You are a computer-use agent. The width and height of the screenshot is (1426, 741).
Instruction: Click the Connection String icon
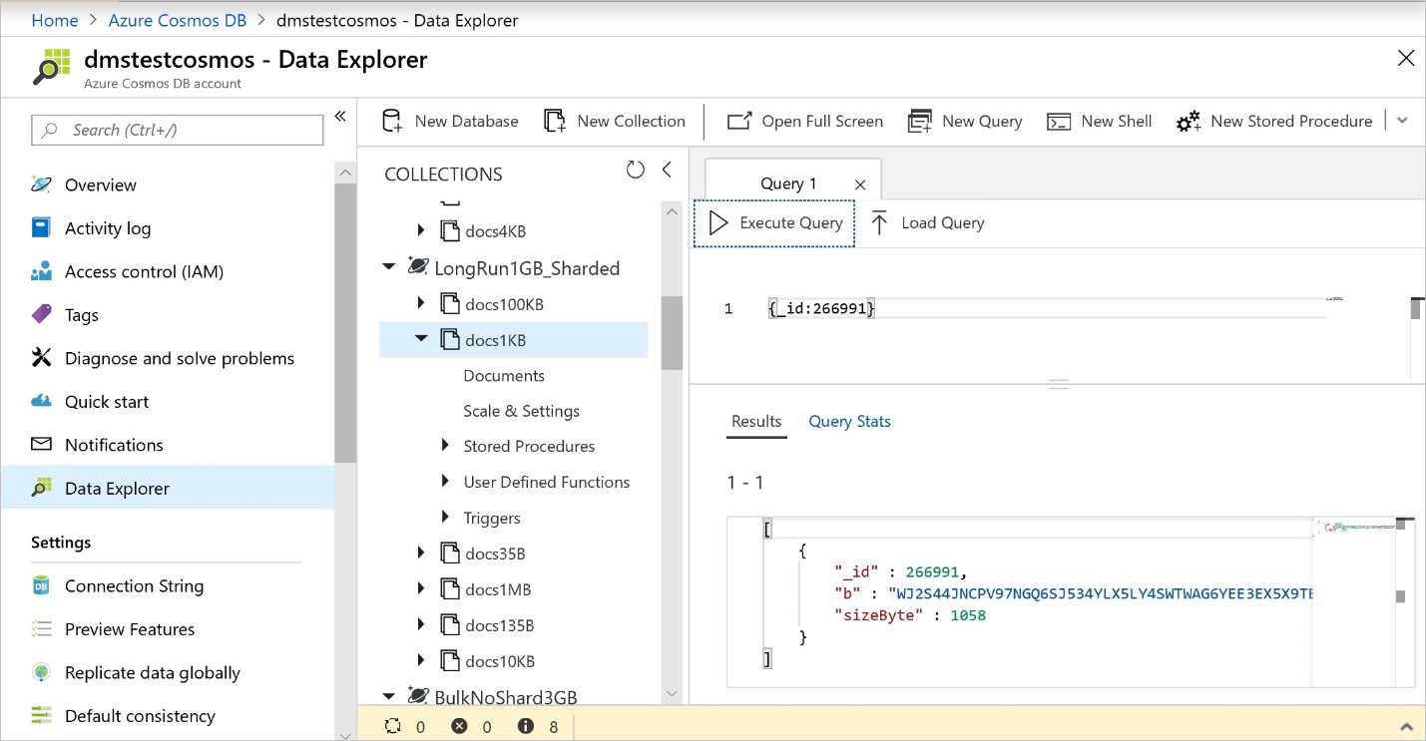click(41, 585)
